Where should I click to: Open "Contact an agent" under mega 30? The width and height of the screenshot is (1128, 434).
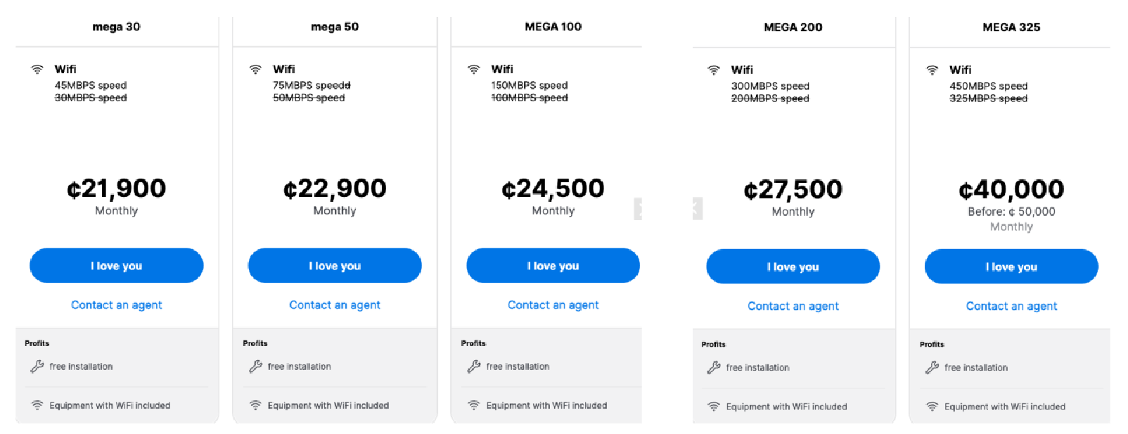(116, 305)
